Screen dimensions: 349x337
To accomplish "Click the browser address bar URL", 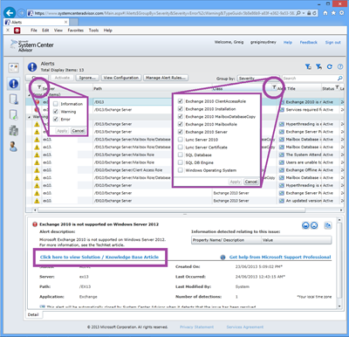I will tap(164, 13).
